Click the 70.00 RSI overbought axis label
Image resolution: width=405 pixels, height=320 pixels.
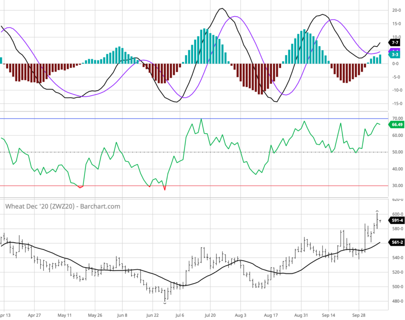tap(396, 119)
